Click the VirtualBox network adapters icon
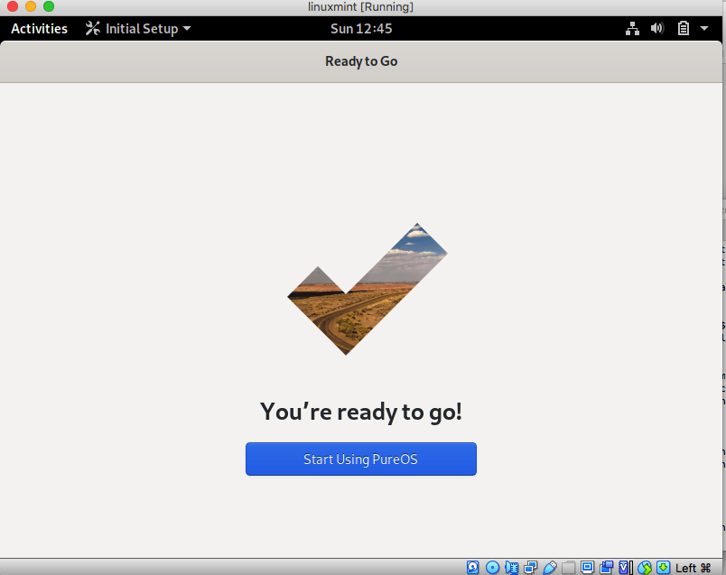726x575 pixels. pyautogui.click(x=531, y=567)
